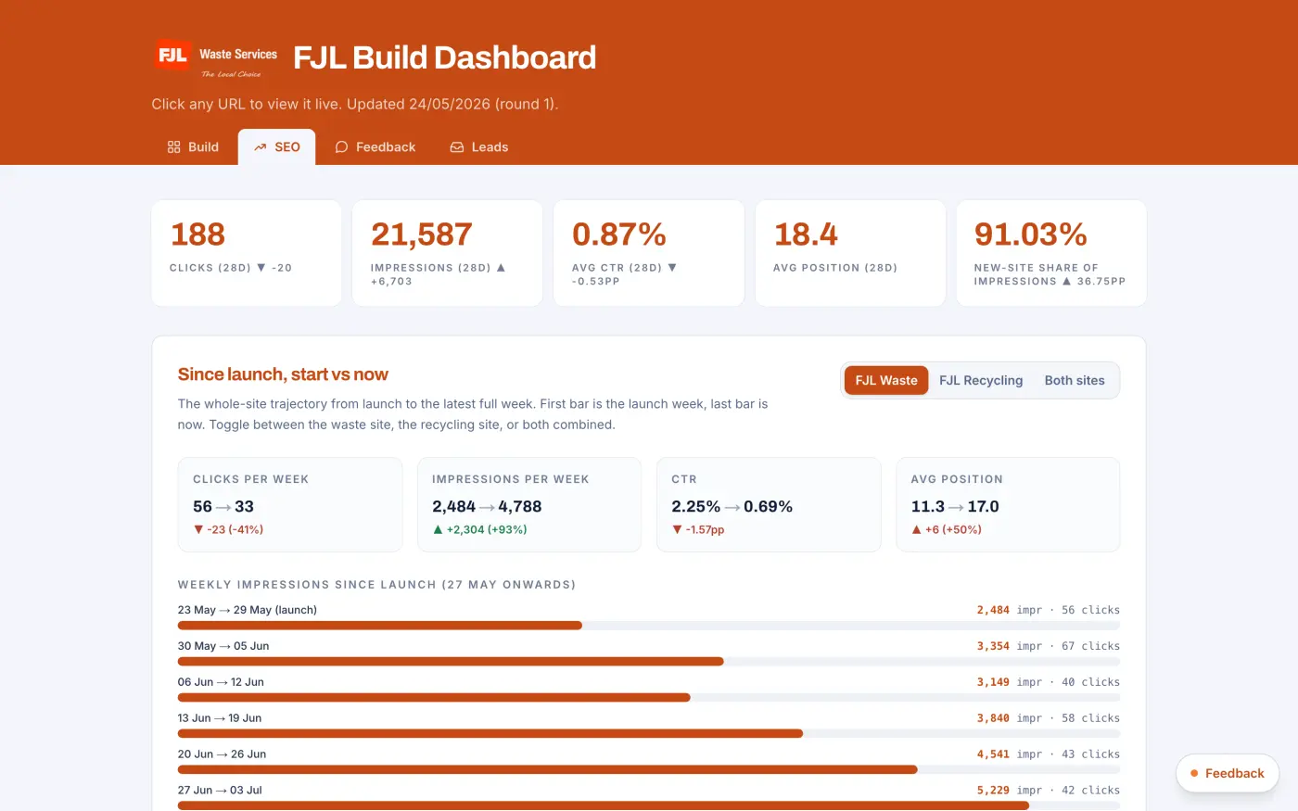
Task: Click the 0.87% avg CTR card
Action: (x=649, y=253)
